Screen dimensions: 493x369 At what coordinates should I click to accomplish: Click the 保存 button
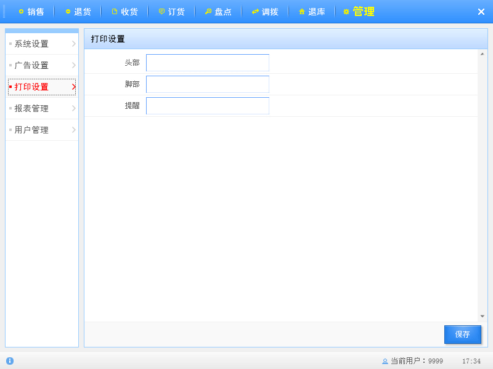(x=463, y=335)
